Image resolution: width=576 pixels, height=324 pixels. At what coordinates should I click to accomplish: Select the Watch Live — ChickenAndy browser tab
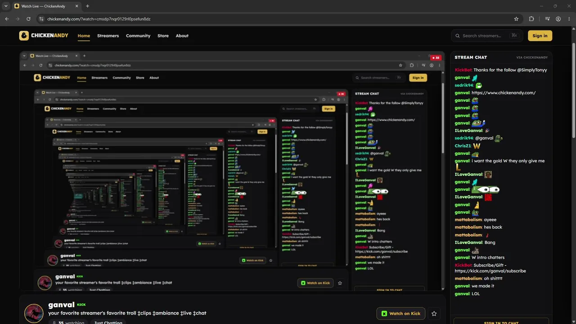[x=46, y=6]
